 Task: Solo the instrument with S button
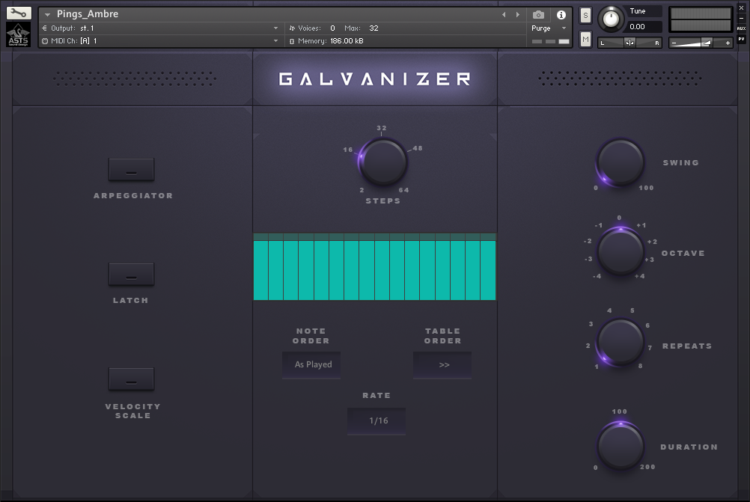(585, 15)
